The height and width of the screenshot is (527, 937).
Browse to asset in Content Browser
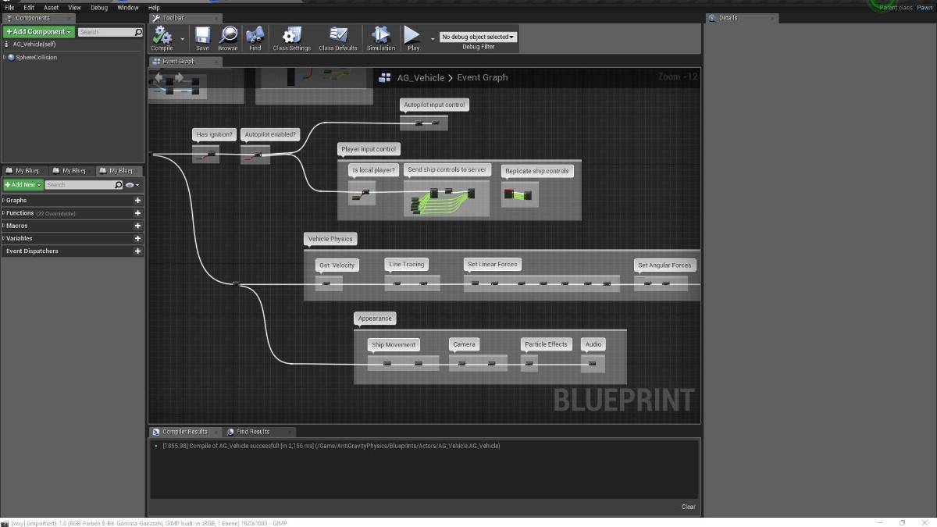point(228,37)
